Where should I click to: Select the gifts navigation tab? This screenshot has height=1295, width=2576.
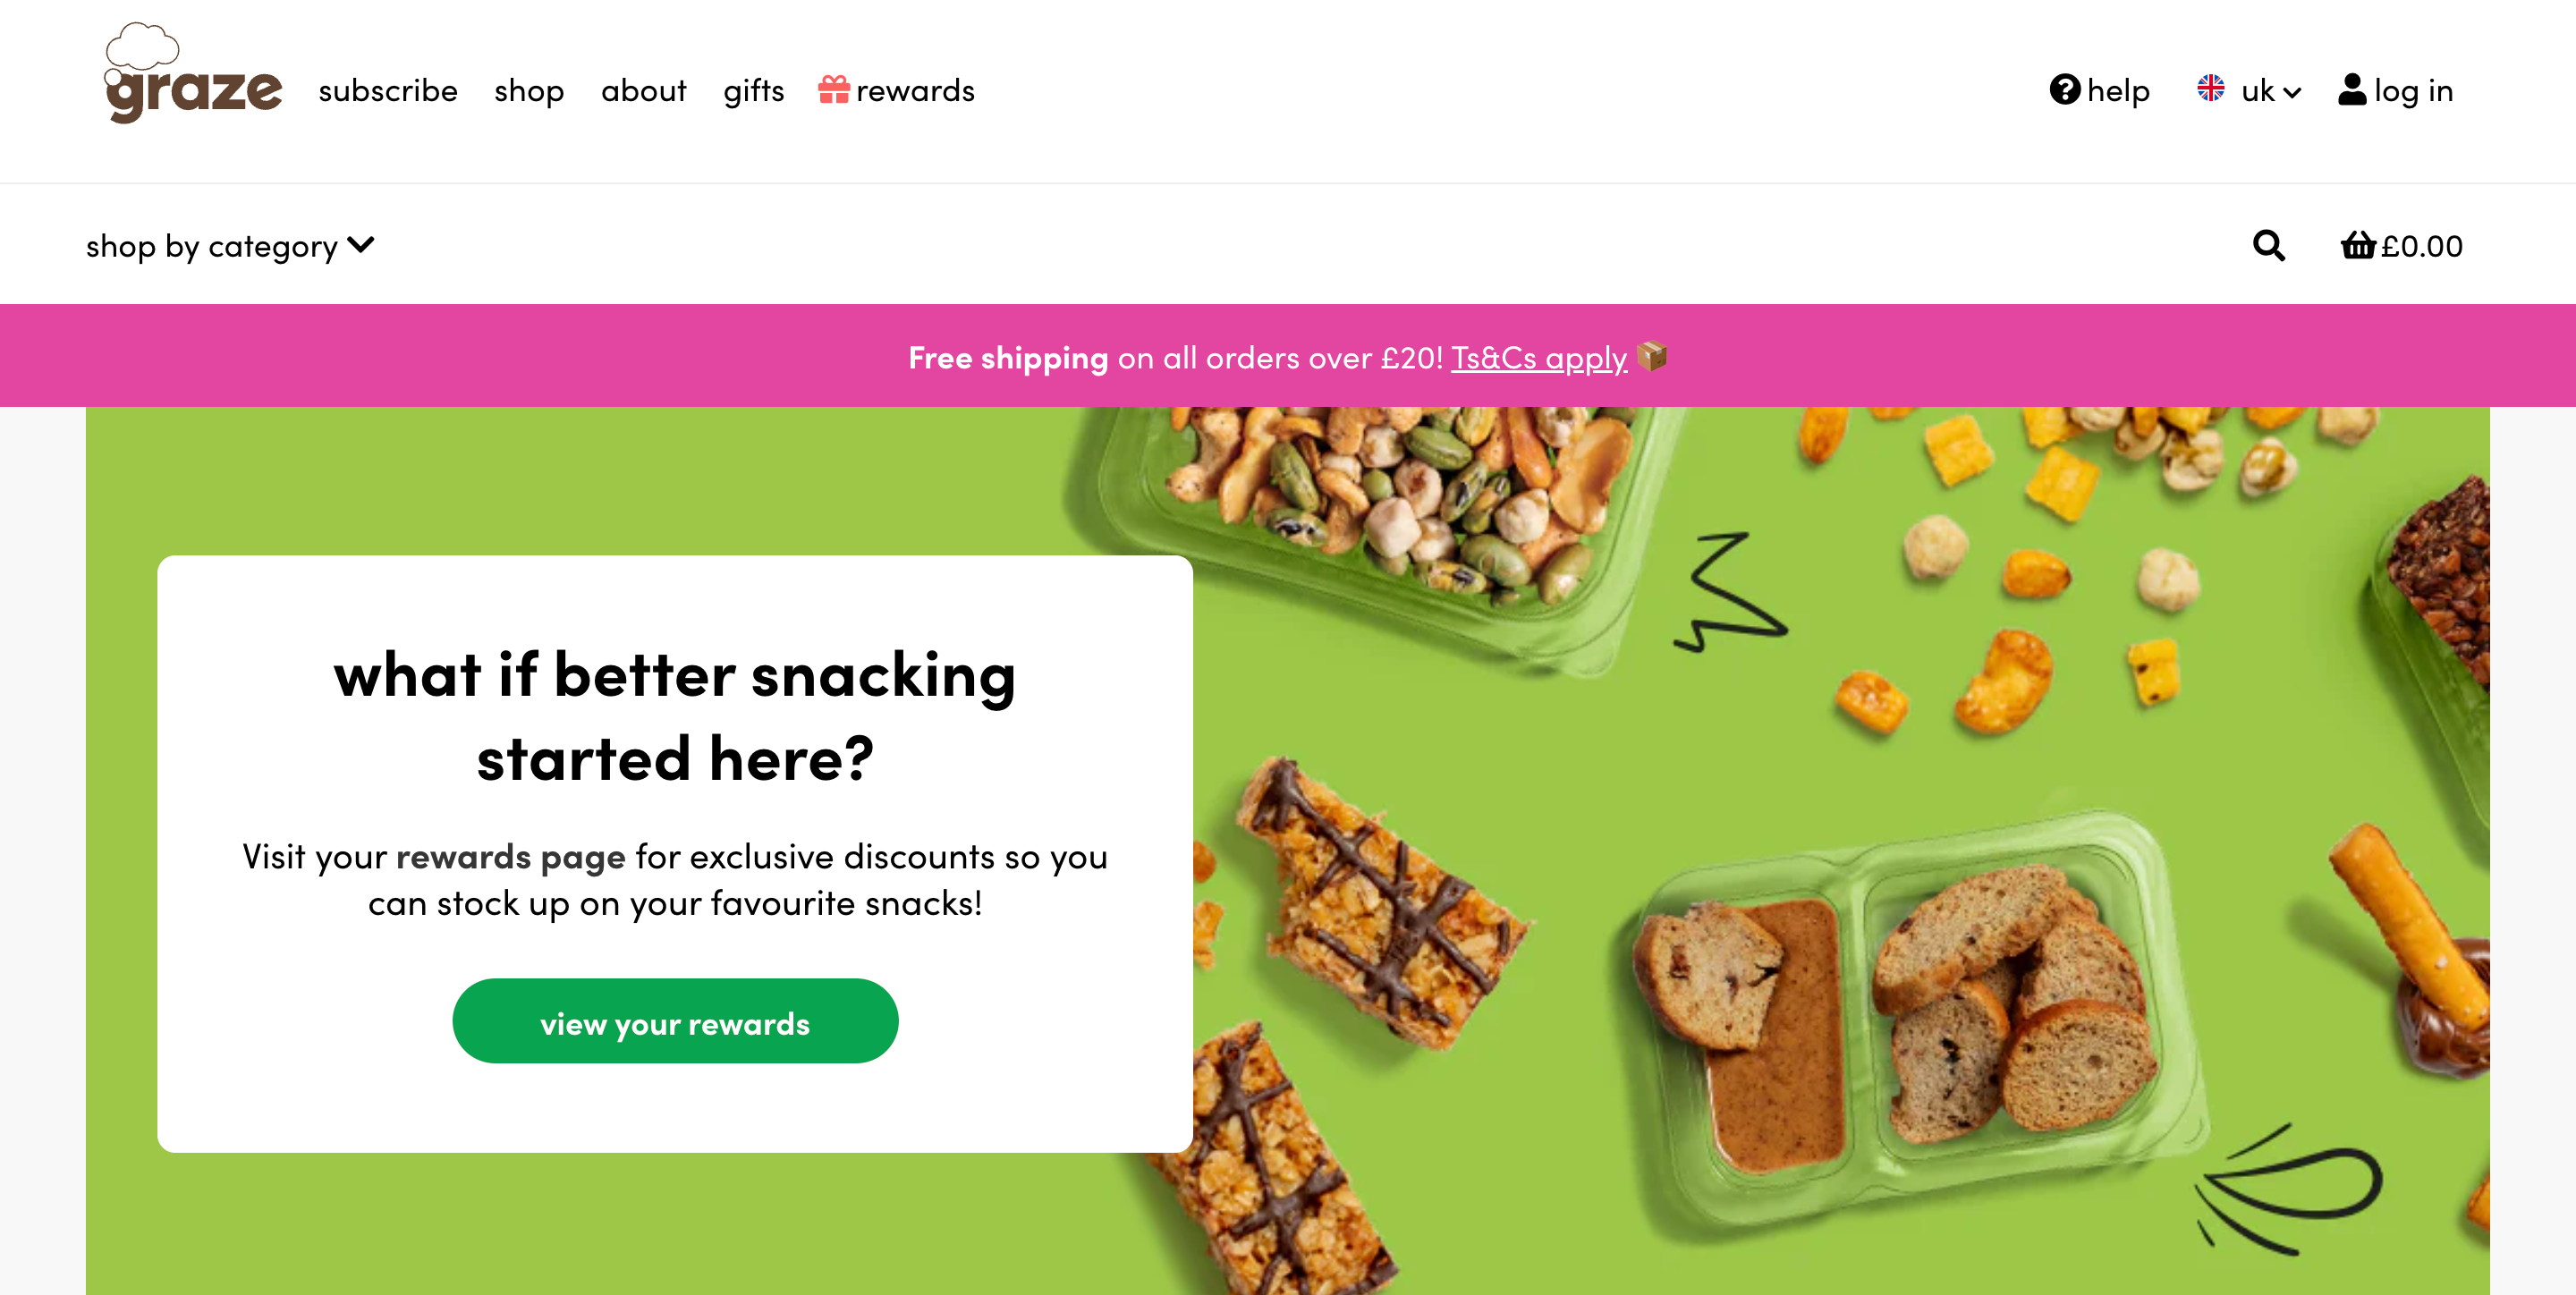755,89
